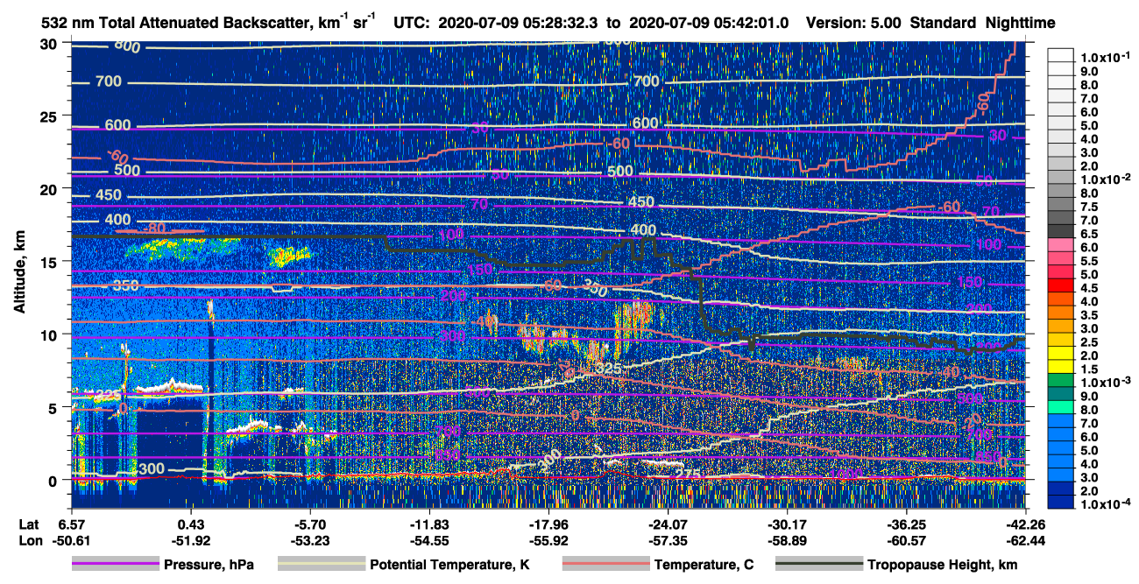Click the longitude value -53.23
This screenshot has width=1139, height=584.
(x=309, y=540)
